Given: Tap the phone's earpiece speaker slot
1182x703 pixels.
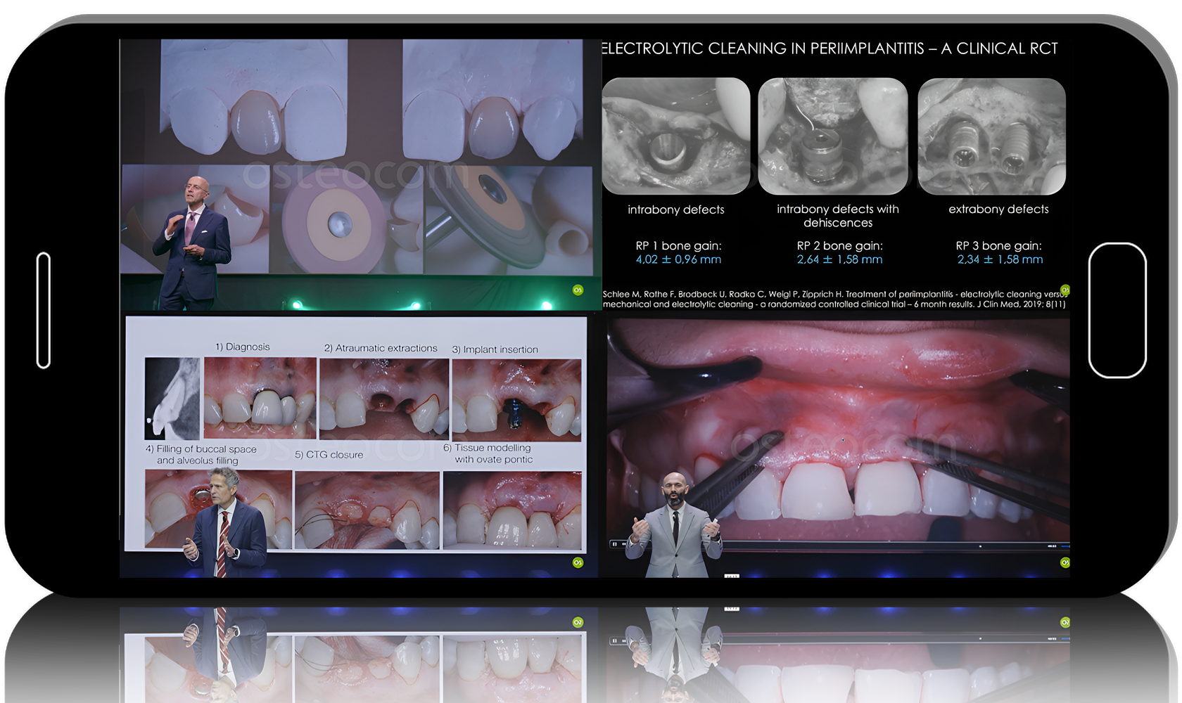Looking at the screenshot, I should tap(44, 310).
